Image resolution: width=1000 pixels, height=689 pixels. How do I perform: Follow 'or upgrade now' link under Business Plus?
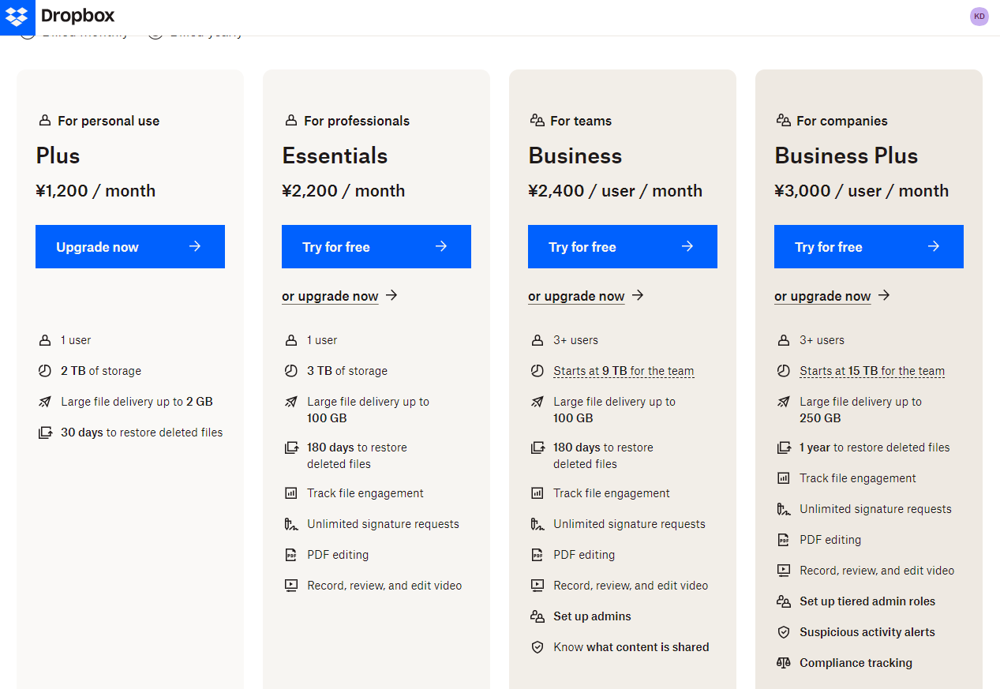(x=822, y=296)
